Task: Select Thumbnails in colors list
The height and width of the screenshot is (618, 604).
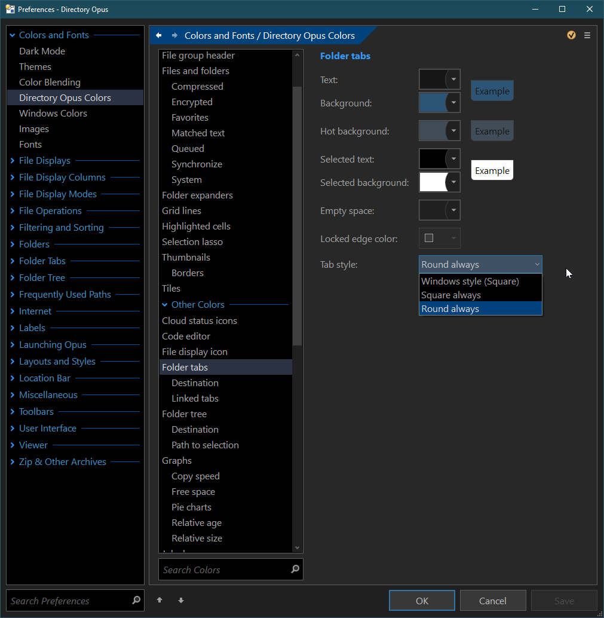Action: pos(186,258)
